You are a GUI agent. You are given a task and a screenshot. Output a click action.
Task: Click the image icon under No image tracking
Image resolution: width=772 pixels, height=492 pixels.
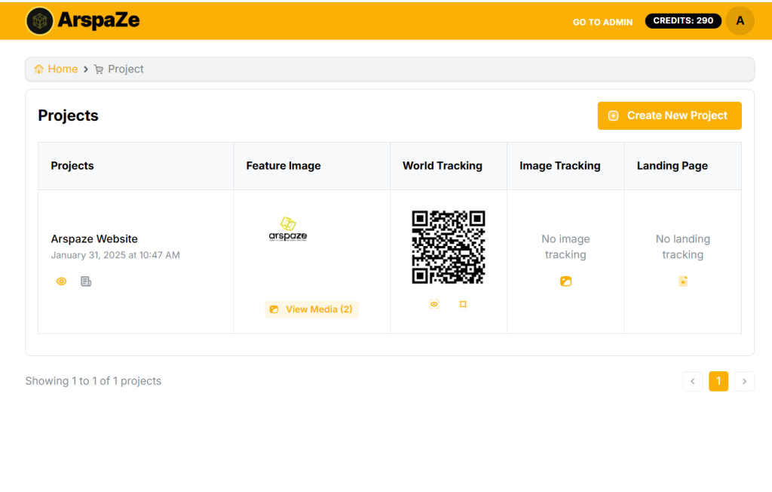(x=565, y=281)
